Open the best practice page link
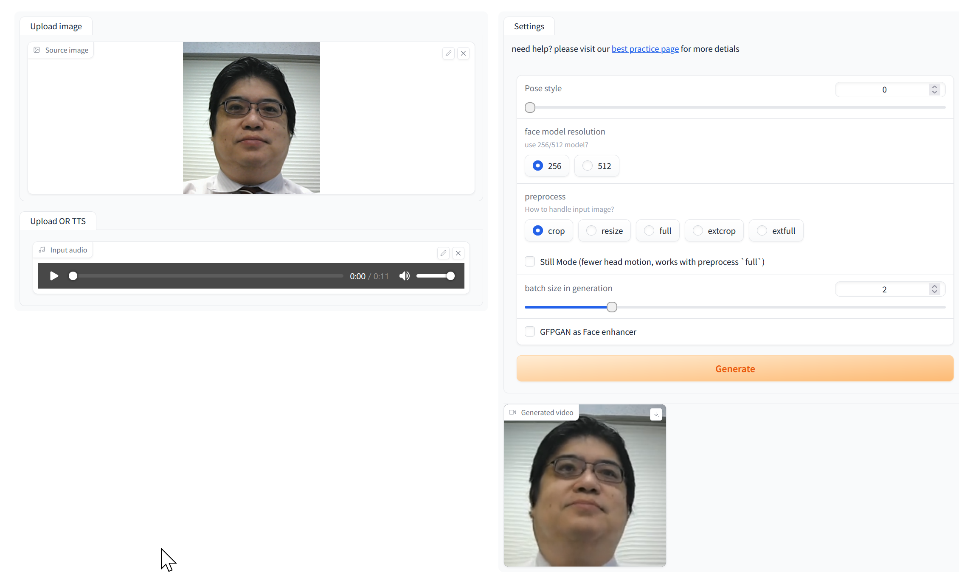This screenshot has width=959, height=578. [x=645, y=49]
